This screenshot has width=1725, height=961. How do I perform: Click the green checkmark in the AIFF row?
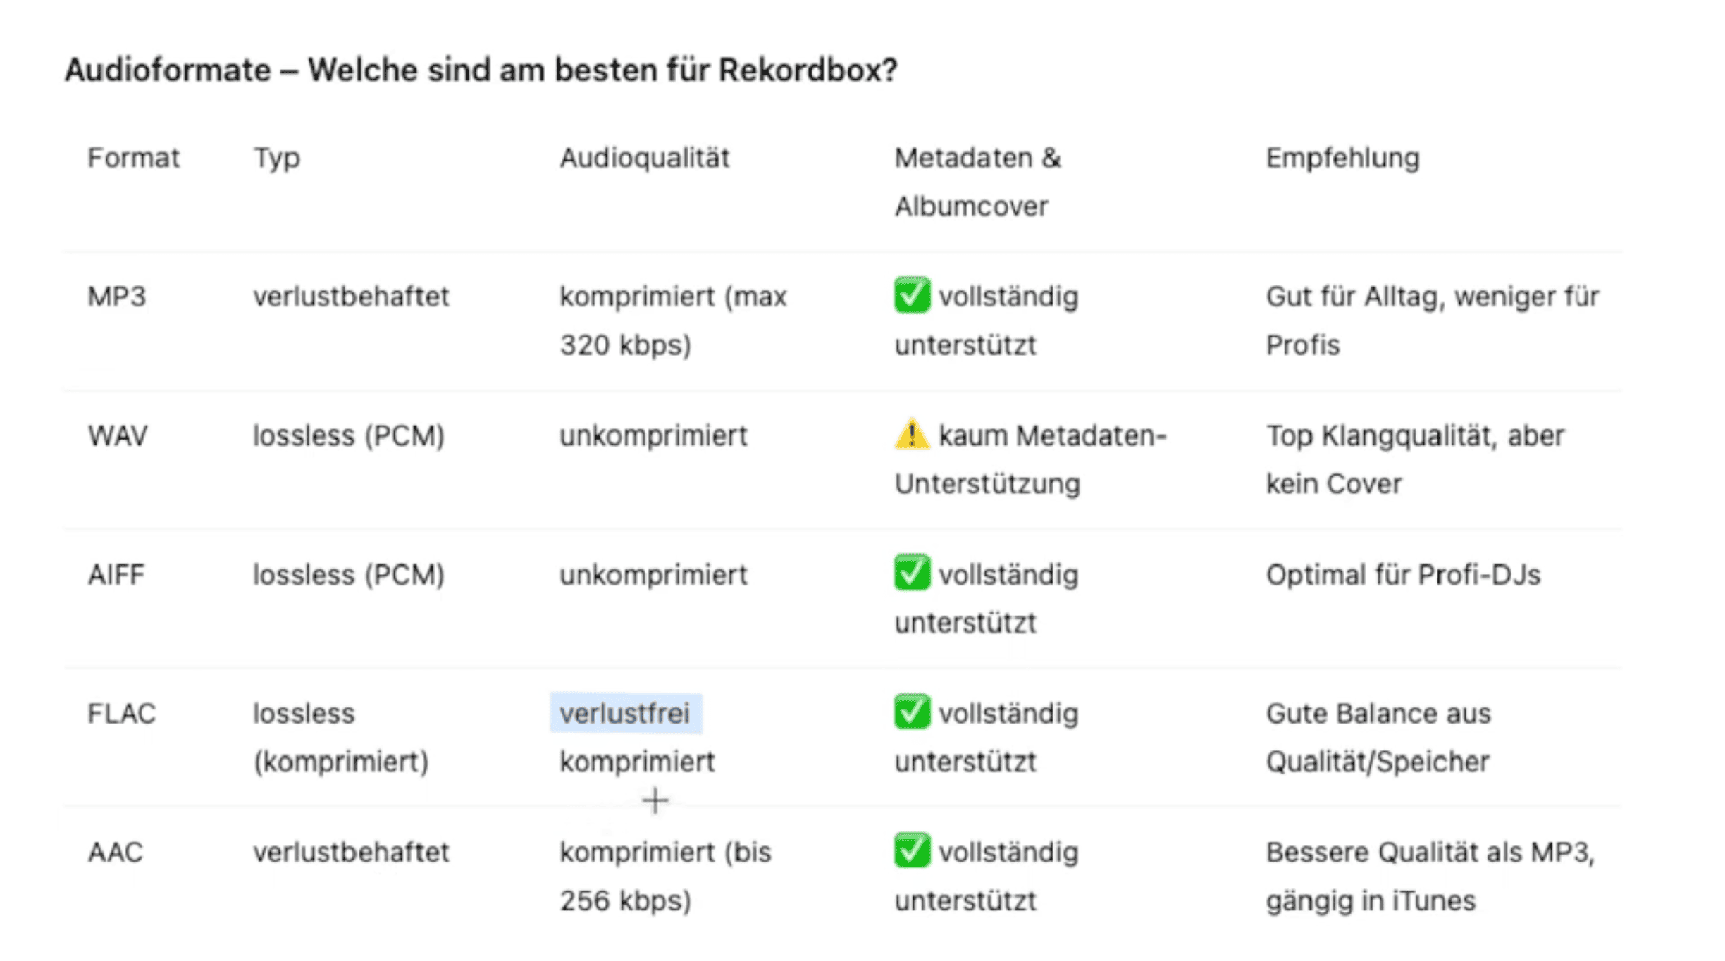(911, 573)
